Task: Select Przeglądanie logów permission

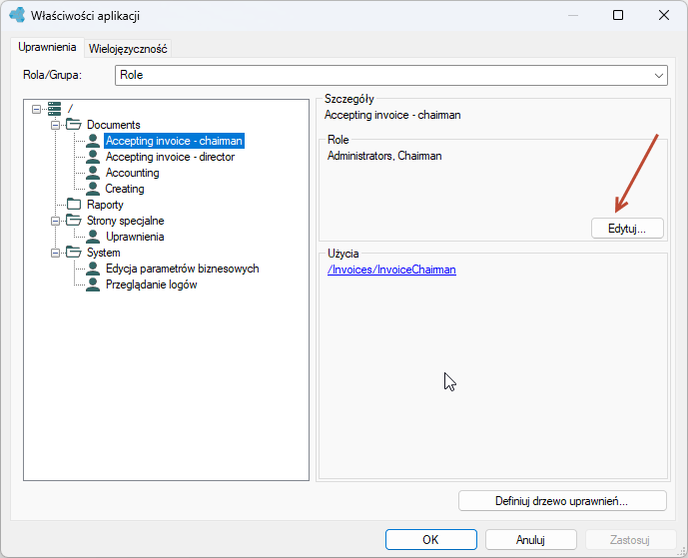Action: (x=152, y=284)
